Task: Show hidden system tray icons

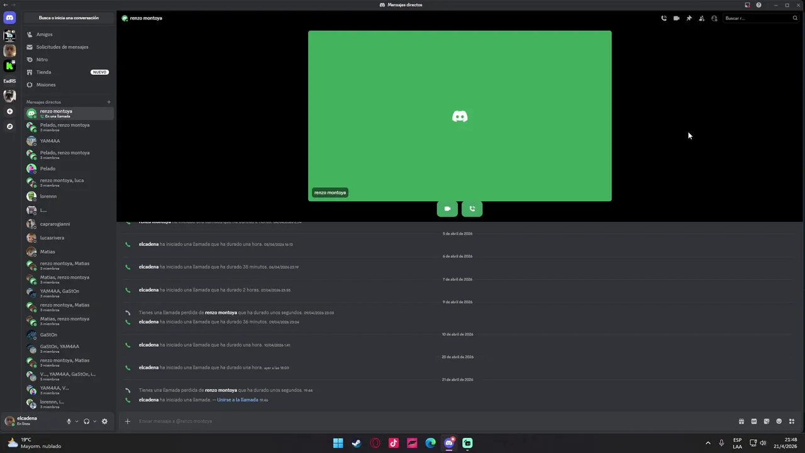Action: click(x=708, y=443)
